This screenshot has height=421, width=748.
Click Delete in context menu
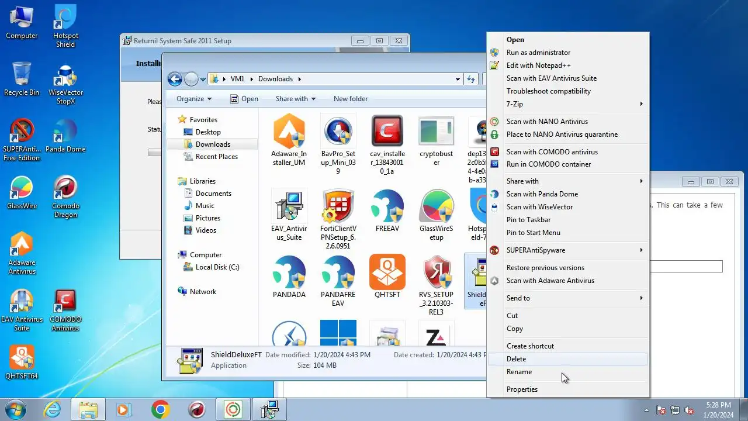coord(567,359)
